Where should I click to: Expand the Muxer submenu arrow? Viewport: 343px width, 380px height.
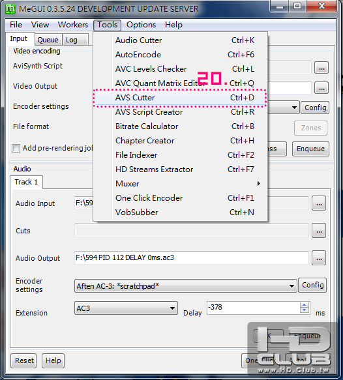pyautogui.click(x=259, y=184)
